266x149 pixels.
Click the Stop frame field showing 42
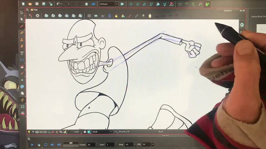129,145
